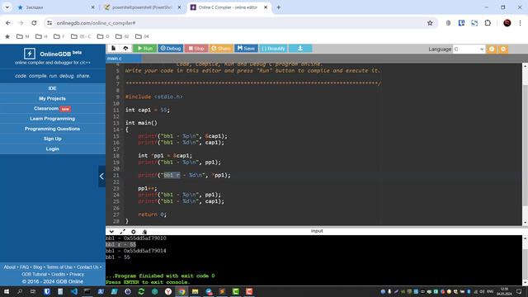The image size is (528, 297).
Task: Open the About footer link
Action: (10, 267)
